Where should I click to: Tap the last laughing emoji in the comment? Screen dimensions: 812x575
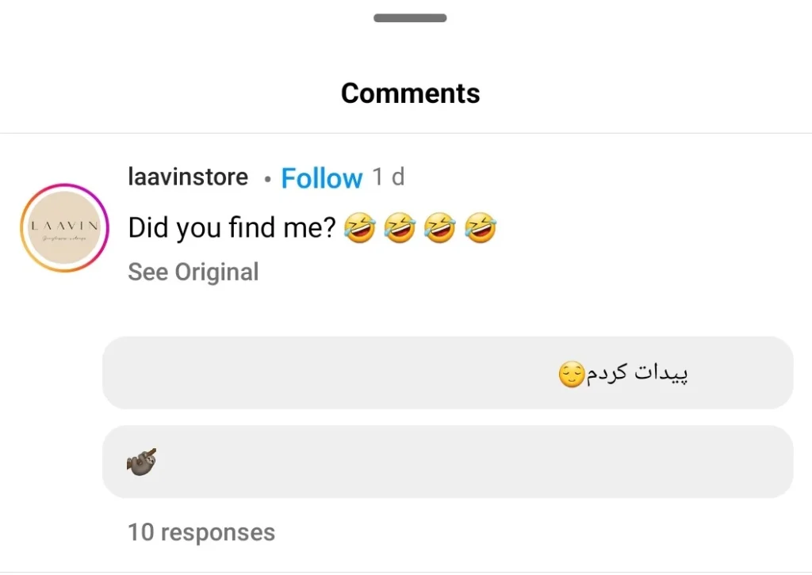(x=480, y=228)
